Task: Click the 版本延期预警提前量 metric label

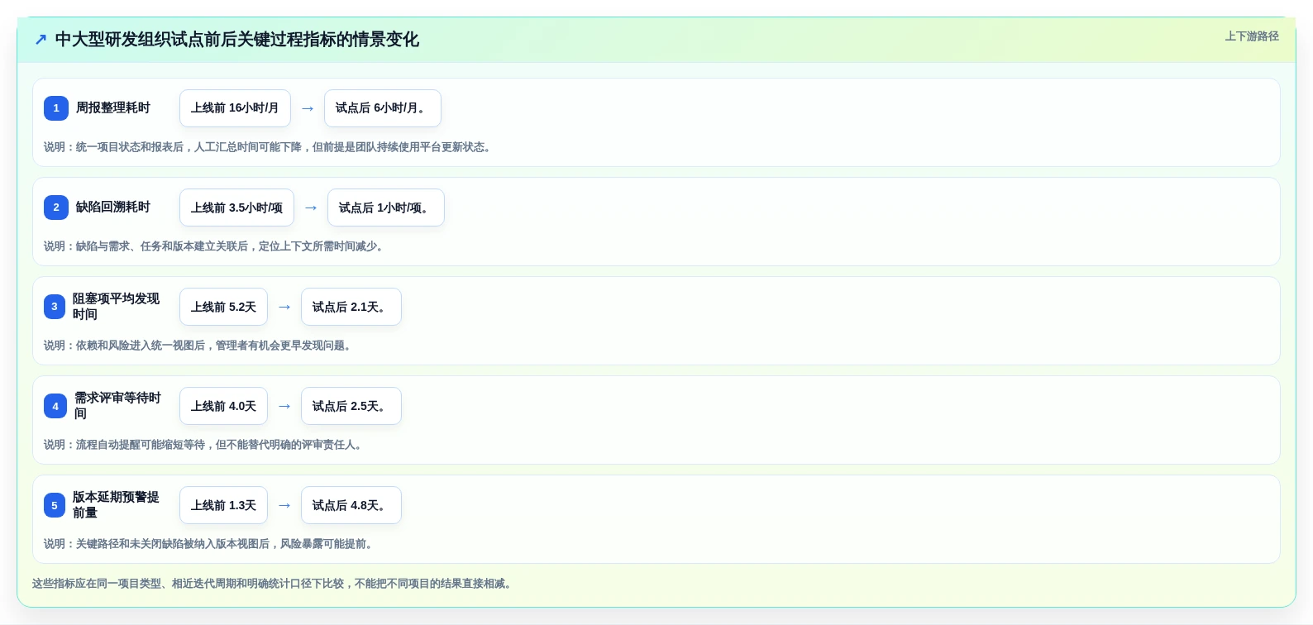Action: pos(116,505)
